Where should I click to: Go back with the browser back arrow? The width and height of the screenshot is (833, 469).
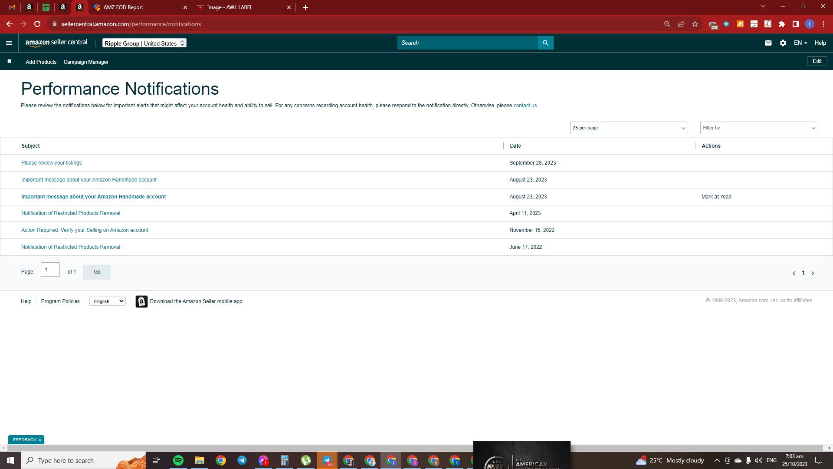pyautogui.click(x=10, y=24)
